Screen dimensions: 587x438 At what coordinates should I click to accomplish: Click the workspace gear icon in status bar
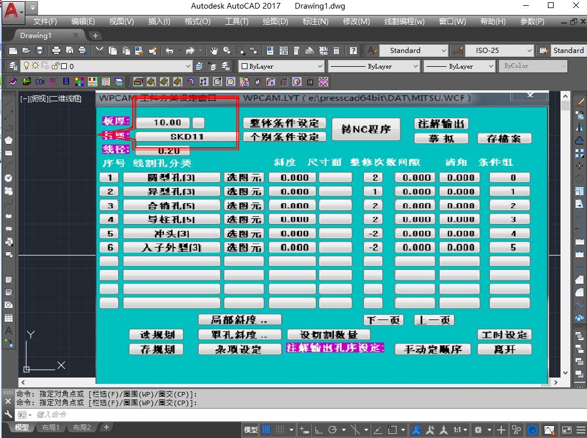[x=478, y=430]
